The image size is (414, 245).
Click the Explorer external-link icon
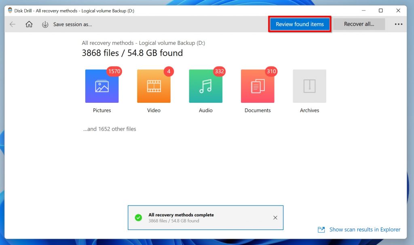point(321,229)
